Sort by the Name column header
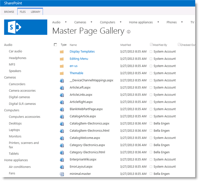Viewport: 199px width, 181px height. point(73,45)
